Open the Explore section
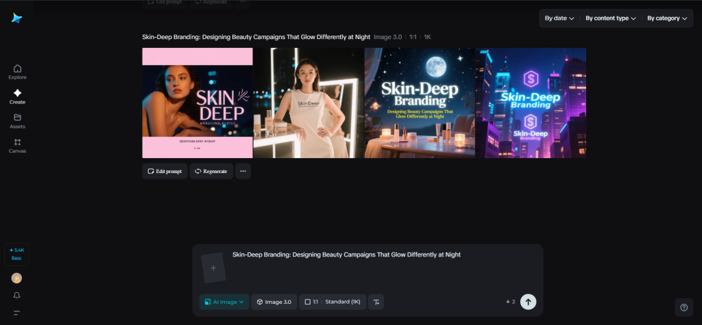Screen dimensions: 702x325 coord(17,72)
